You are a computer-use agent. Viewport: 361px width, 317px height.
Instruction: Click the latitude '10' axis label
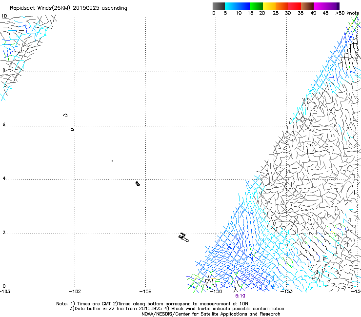coord(4,16)
